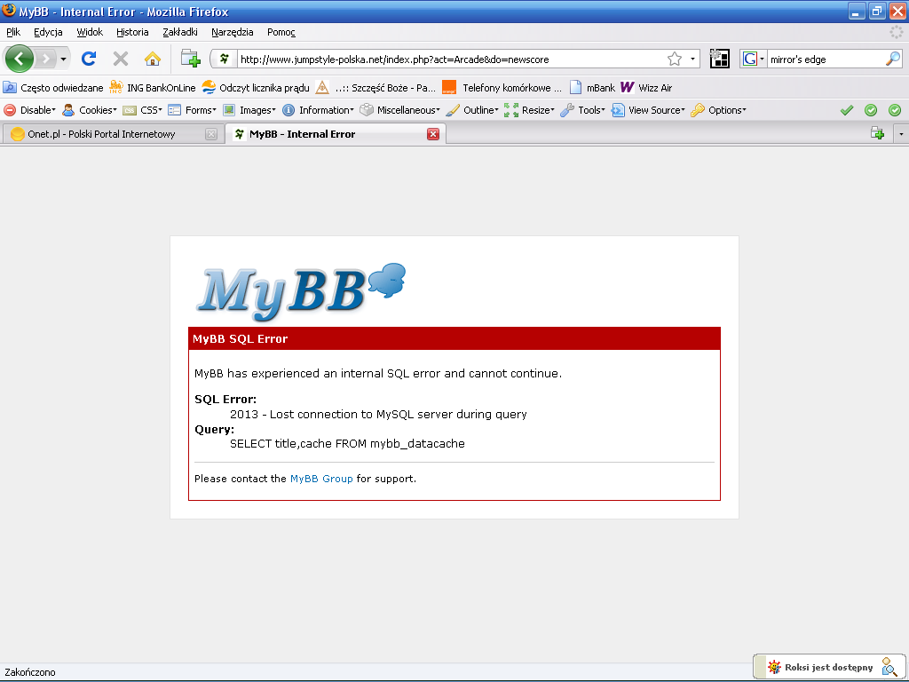Open the Zakładki menu
The image size is (909, 682).
pos(180,32)
